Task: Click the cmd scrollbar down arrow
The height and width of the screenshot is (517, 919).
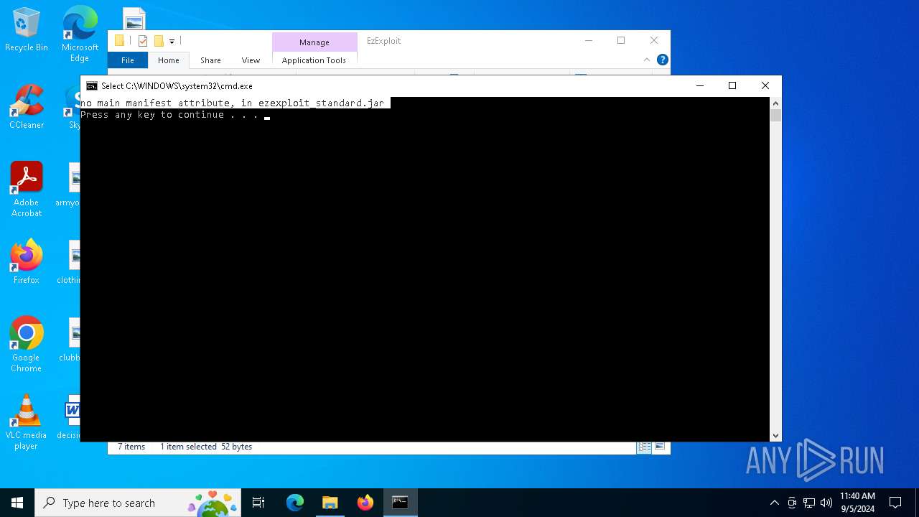Action: tap(775, 436)
